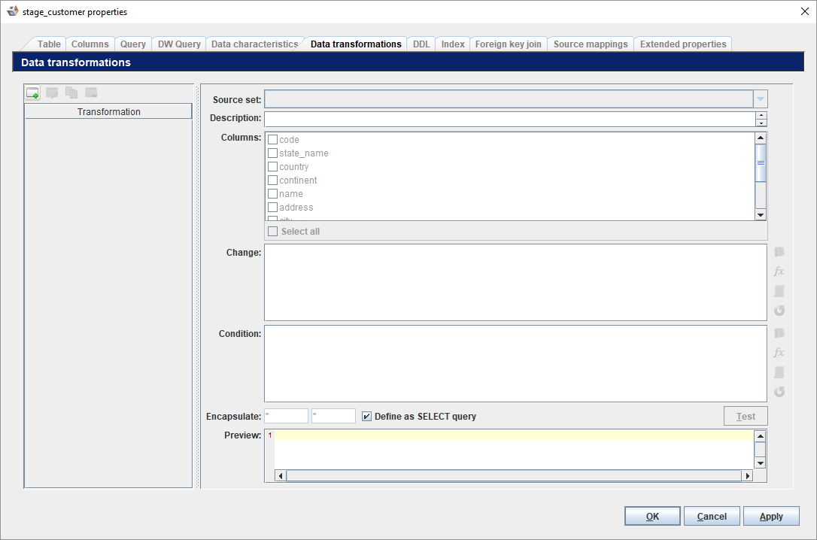Tick the continent column checkbox
The width and height of the screenshot is (817, 540).
click(x=272, y=181)
